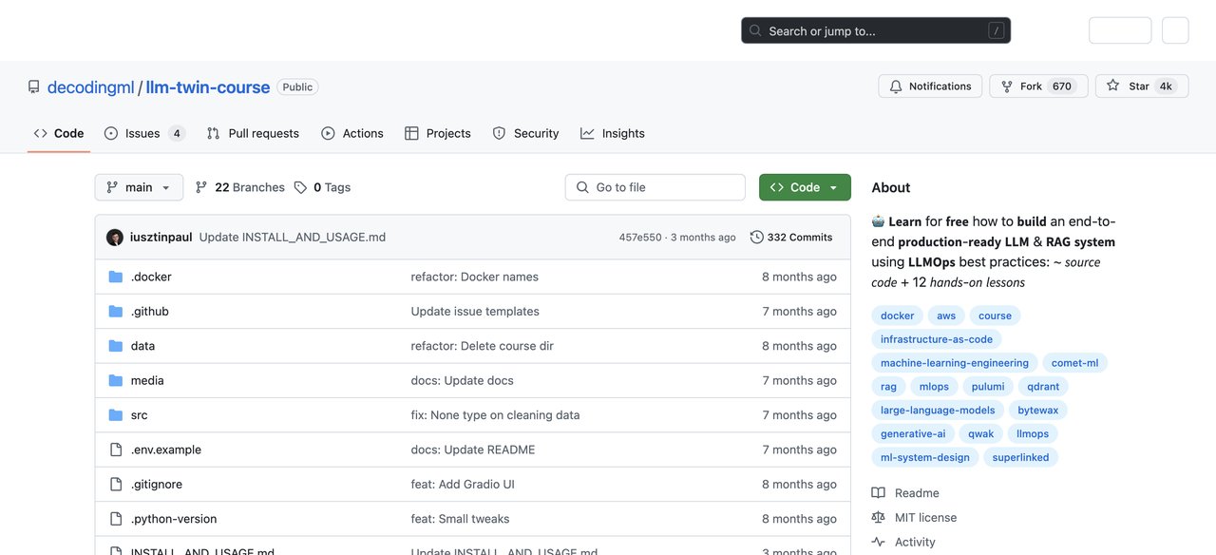View the Insights tab
Image resolution: width=1216 pixels, height=555 pixels.
pyautogui.click(x=613, y=133)
